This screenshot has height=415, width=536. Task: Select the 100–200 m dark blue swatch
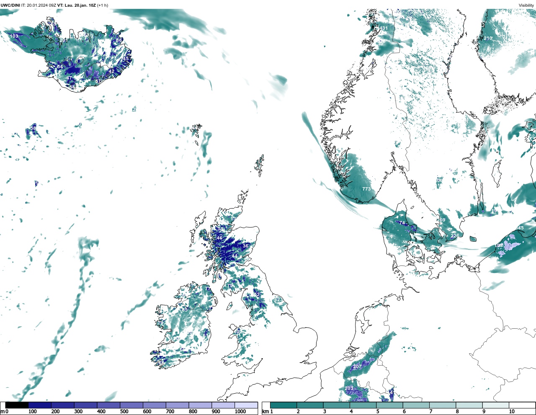point(40,405)
